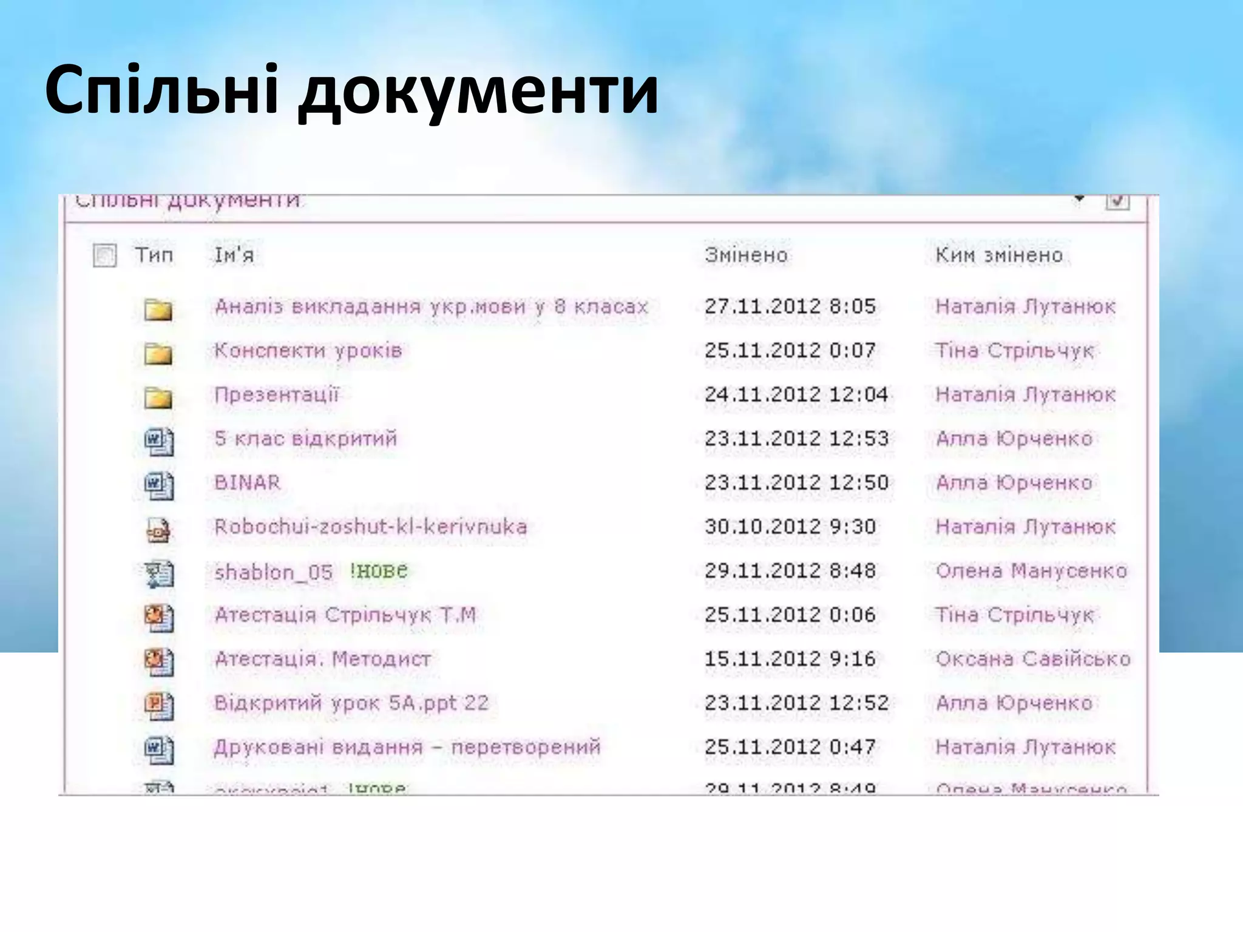1243x932 pixels.
Task: Click the Word icon next to BINAR
Action: (159, 485)
